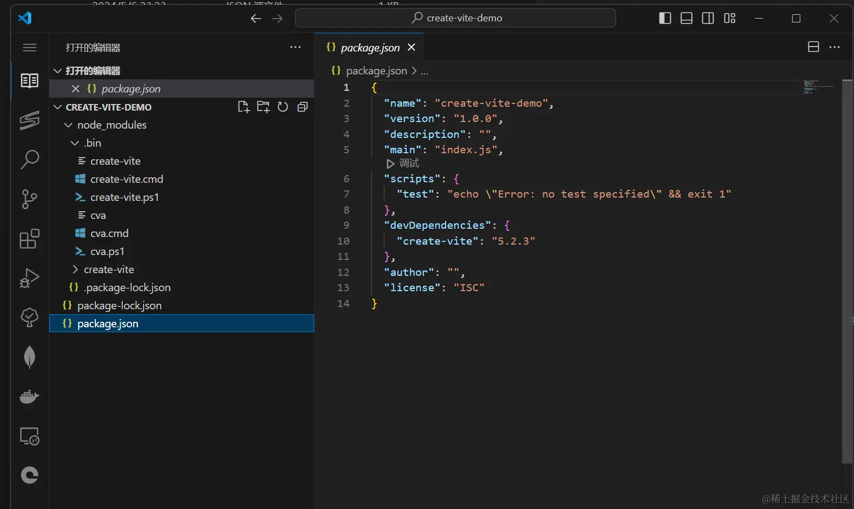854x509 pixels.
Task: Open the MongoDB leaf icon
Action: click(x=30, y=357)
